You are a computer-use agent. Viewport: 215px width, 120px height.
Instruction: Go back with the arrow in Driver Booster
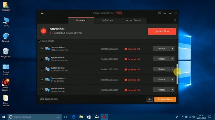(42, 13)
